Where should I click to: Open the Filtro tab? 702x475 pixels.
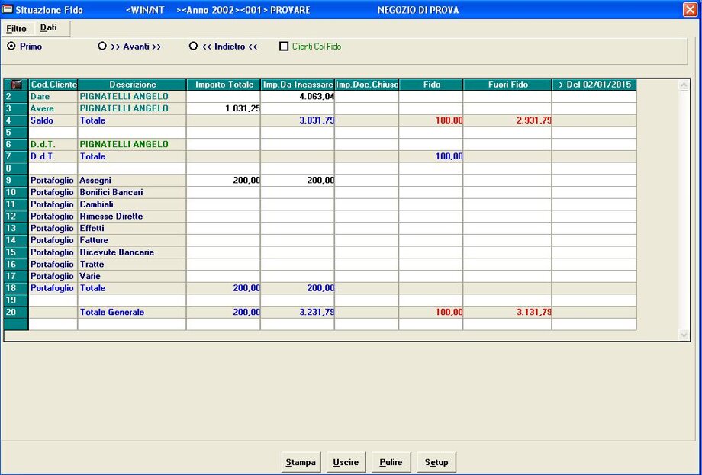(16, 28)
